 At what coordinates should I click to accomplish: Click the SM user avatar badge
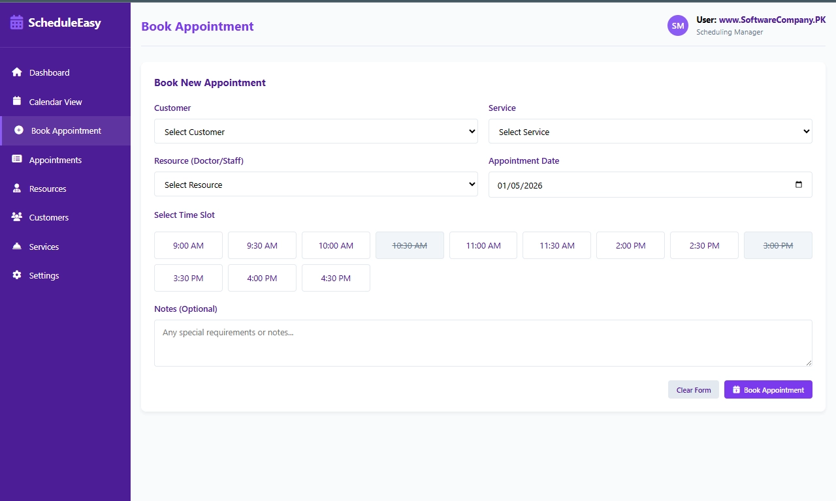pos(677,25)
